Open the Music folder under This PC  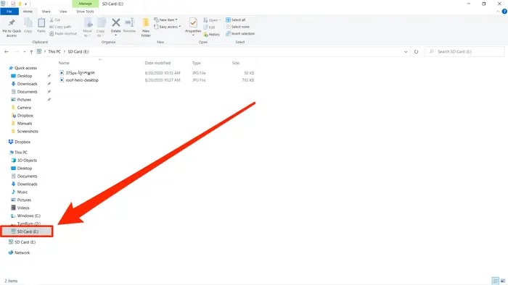22,192
